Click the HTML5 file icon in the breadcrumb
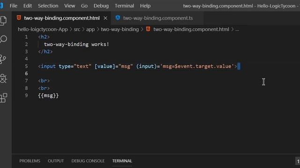The image size is (300, 168). (x=148, y=29)
